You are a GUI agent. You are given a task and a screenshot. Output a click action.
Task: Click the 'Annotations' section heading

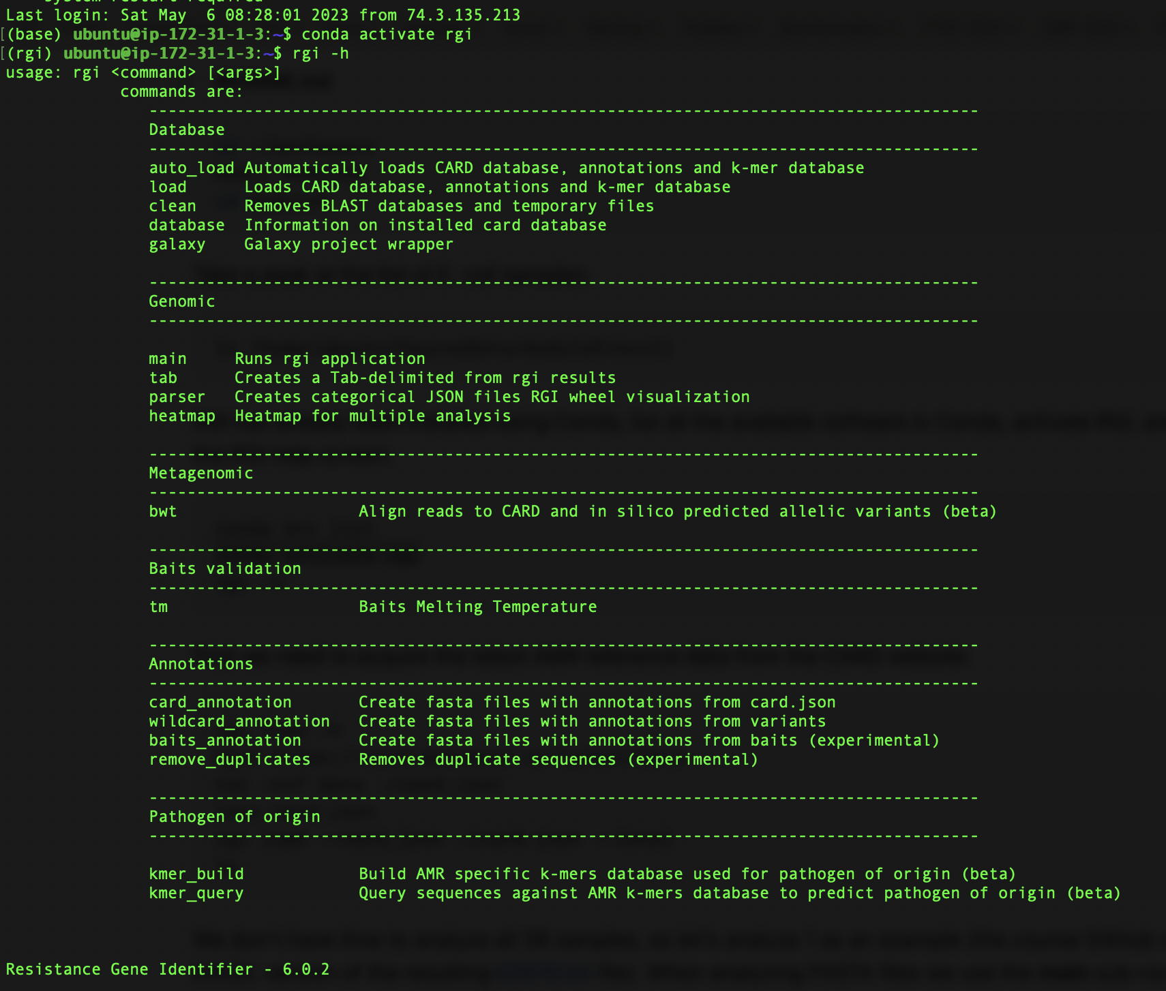coord(201,664)
